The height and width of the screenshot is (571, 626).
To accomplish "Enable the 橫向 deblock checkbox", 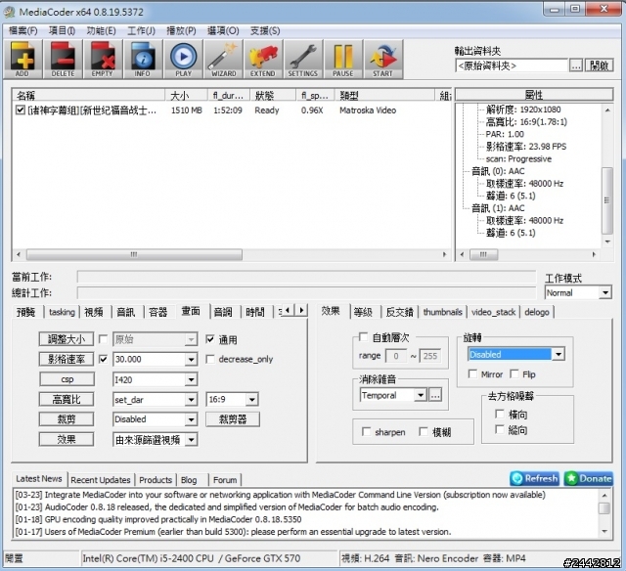I will pyautogui.click(x=500, y=414).
